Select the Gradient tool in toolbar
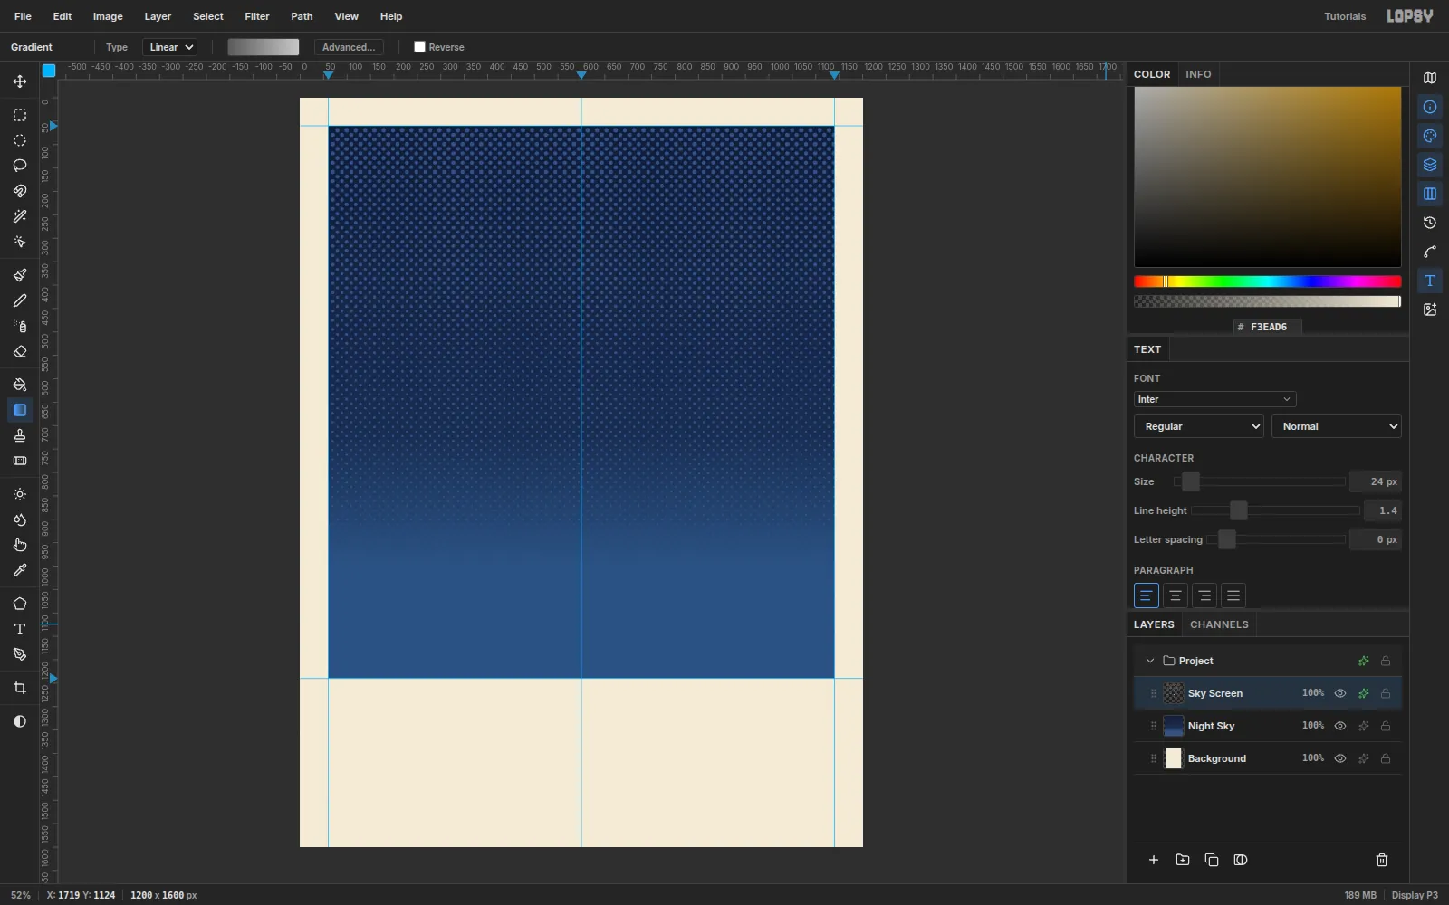Screen dimensions: 1449x905 click(x=20, y=410)
